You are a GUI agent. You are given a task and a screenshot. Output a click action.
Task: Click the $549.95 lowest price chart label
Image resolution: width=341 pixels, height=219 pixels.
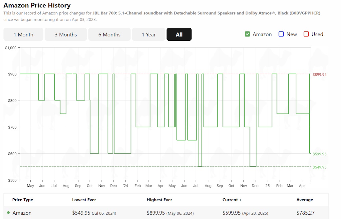pyautogui.click(x=319, y=167)
